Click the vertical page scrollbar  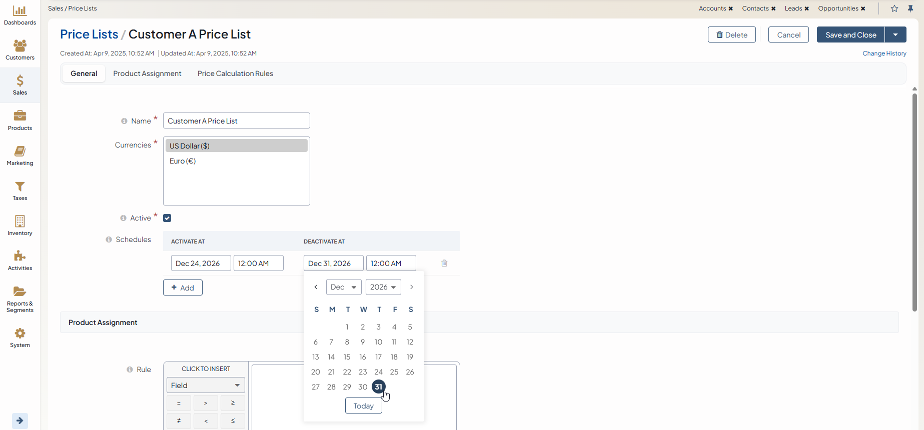click(914, 200)
